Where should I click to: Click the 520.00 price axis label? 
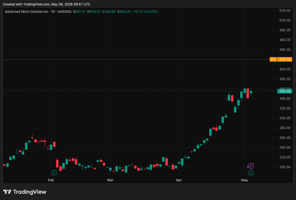[x=285, y=11]
